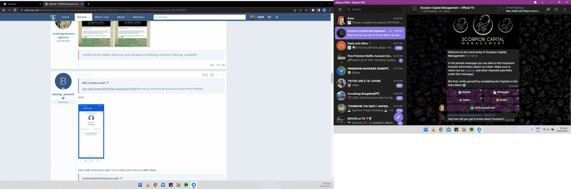Open Cracking Kingdom chat

click(x=370, y=96)
